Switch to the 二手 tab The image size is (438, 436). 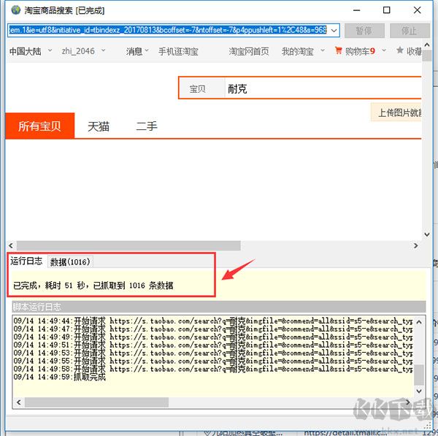[147, 126]
